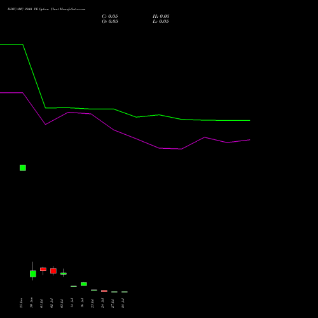The image size is (318, 318).
Task: Click the red candle at 01 Jul
Action: click(x=43, y=269)
